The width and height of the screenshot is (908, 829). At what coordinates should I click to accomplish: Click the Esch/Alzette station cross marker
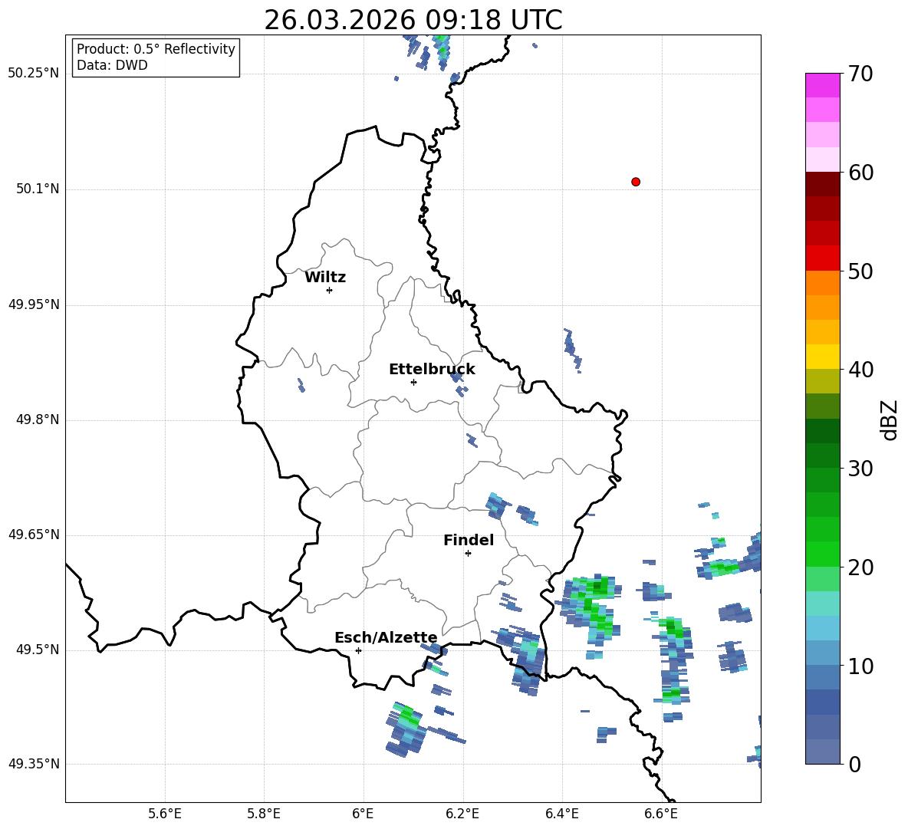(358, 650)
